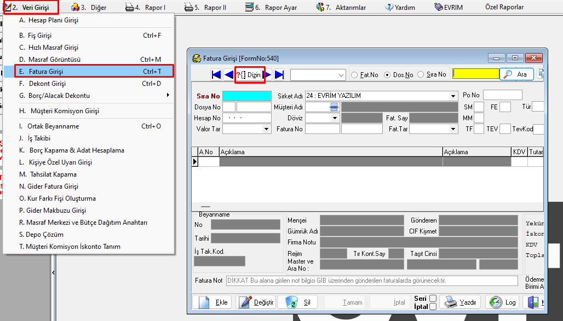Click the İptal button
Image resolution: width=563 pixels, height=321 pixels.
click(x=390, y=302)
